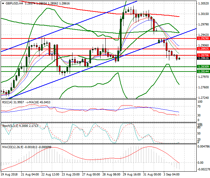Click the 1.30520 price scale value
Viewport: 210px width, 178px height.
(203, 3)
